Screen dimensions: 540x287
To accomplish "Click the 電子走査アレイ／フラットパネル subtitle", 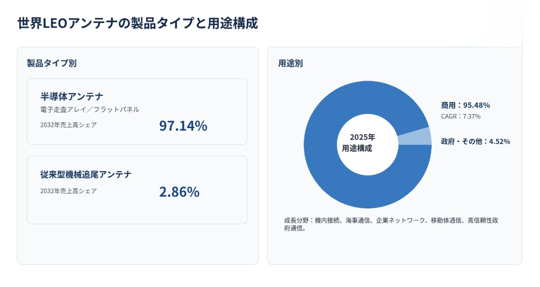I will pyautogui.click(x=90, y=110).
